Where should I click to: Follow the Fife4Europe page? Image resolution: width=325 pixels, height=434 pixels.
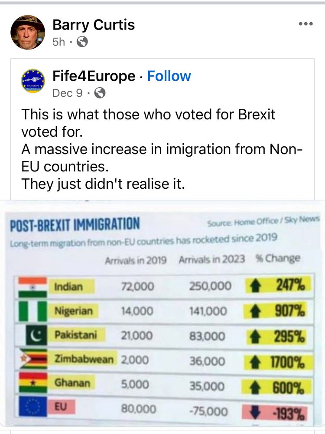point(169,76)
